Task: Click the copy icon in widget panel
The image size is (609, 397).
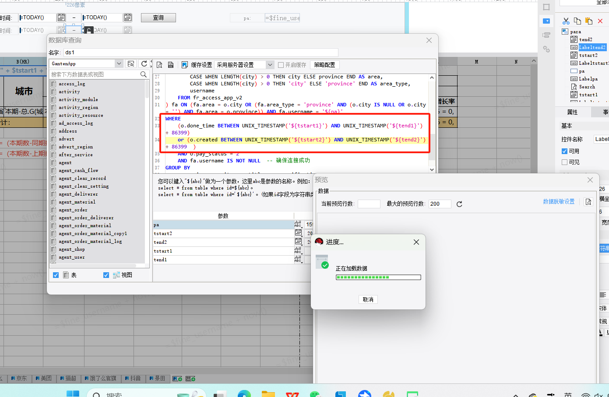Action: click(x=577, y=21)
